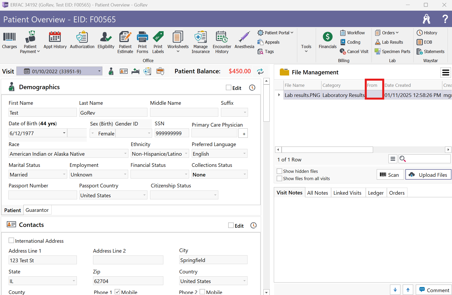
Task: Open the help question mark
Action: pyautogui.click(x=445, y=19)
